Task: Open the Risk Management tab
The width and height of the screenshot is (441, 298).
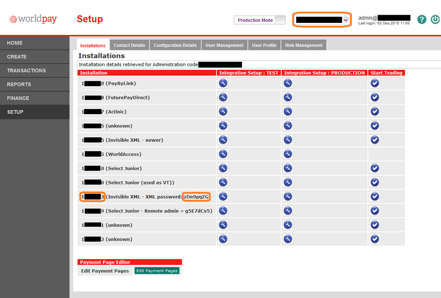Action: (x=304, y=45)
